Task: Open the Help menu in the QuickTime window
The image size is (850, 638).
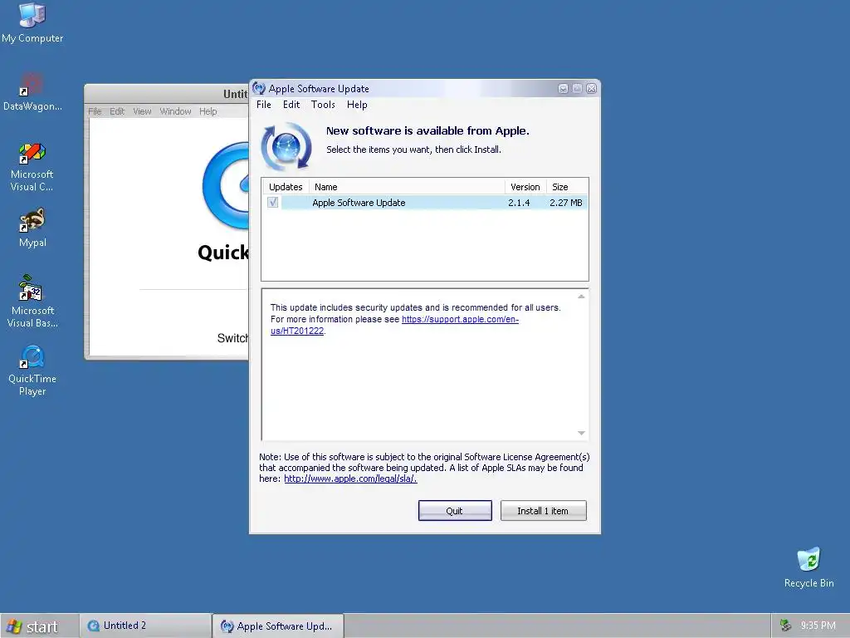Action: click(208, 111)
